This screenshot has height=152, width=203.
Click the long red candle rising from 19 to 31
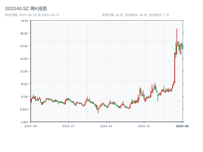pos(175,68)
